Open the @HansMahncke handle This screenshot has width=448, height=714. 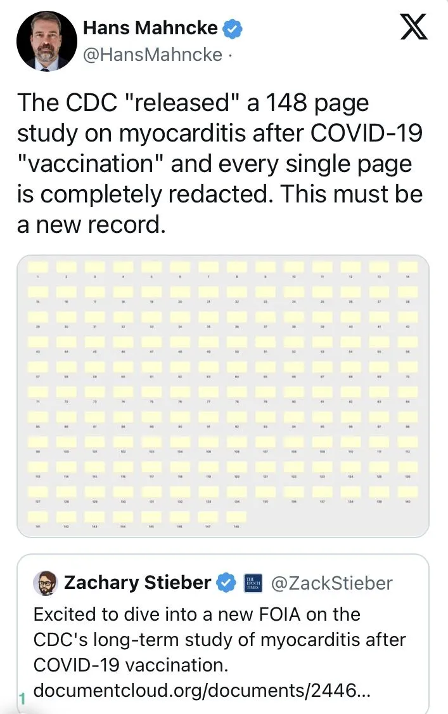pyautogui.click(x=153, y=55)
